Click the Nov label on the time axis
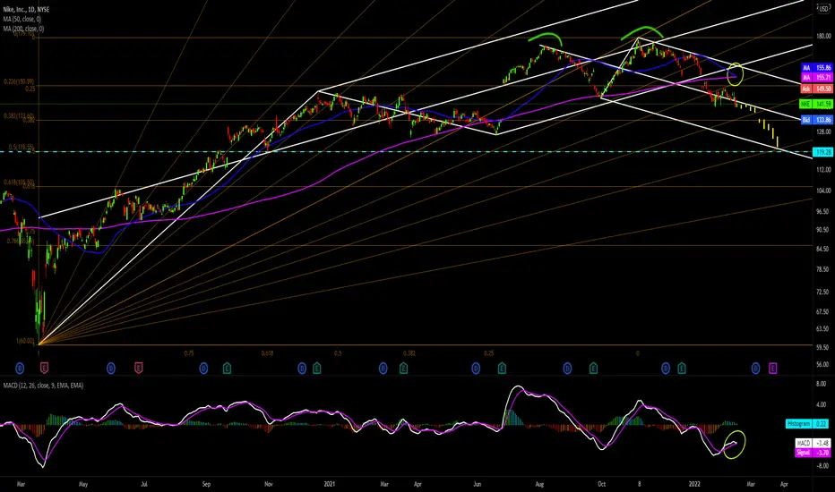The width and height of the screenshot is (835, 492). click(x=269, y=485)
